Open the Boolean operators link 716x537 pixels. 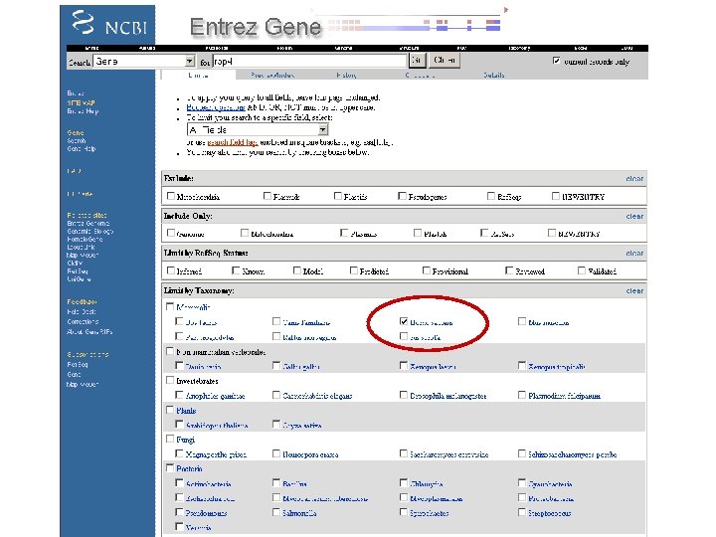pyautogui.click(x=216, y=107)
